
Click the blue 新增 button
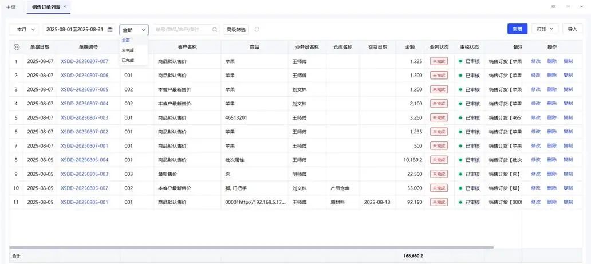[x=517, y=29]
